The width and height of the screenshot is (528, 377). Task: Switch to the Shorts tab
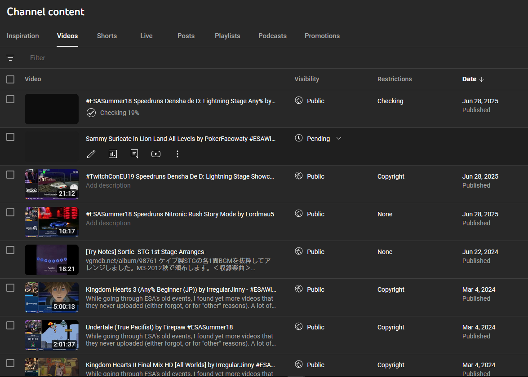[107, 36]
